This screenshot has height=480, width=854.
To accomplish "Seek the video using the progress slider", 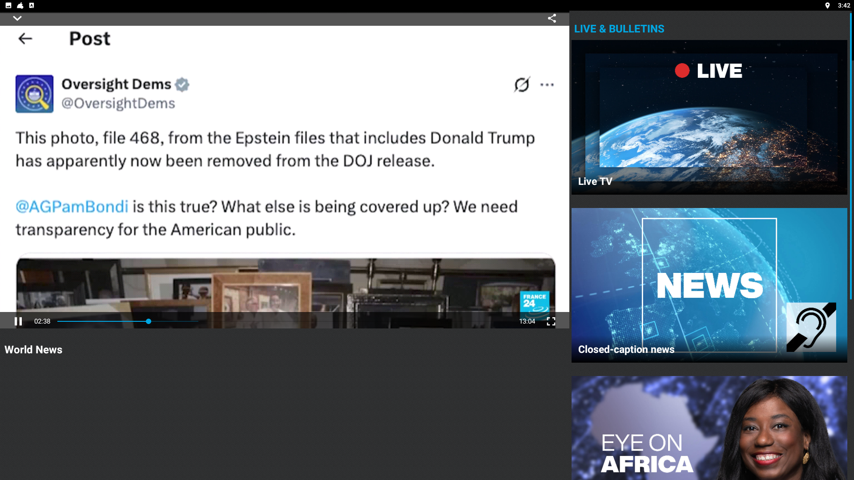I will pos(149,321).
